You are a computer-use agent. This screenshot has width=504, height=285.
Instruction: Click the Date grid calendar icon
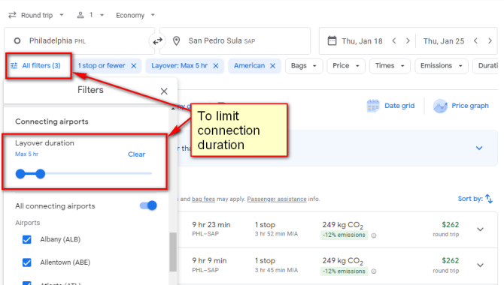tap(373, 106)
